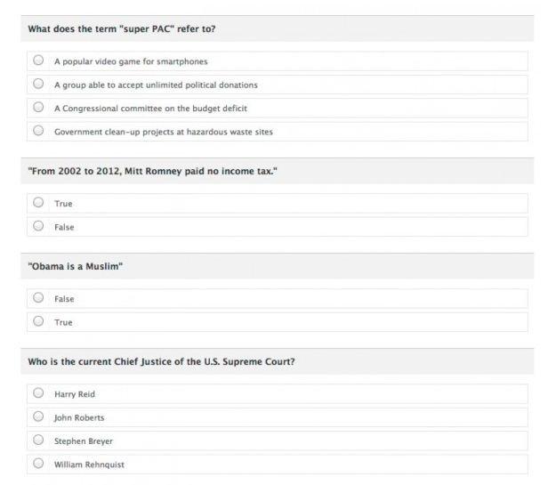Screen dimensions: 548x485
Task: Choose William Rehnquist option
Action: click(38, 464)
